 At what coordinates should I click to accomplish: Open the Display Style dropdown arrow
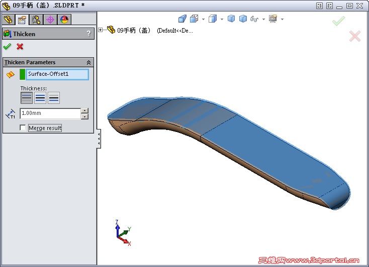coord(222,19)
